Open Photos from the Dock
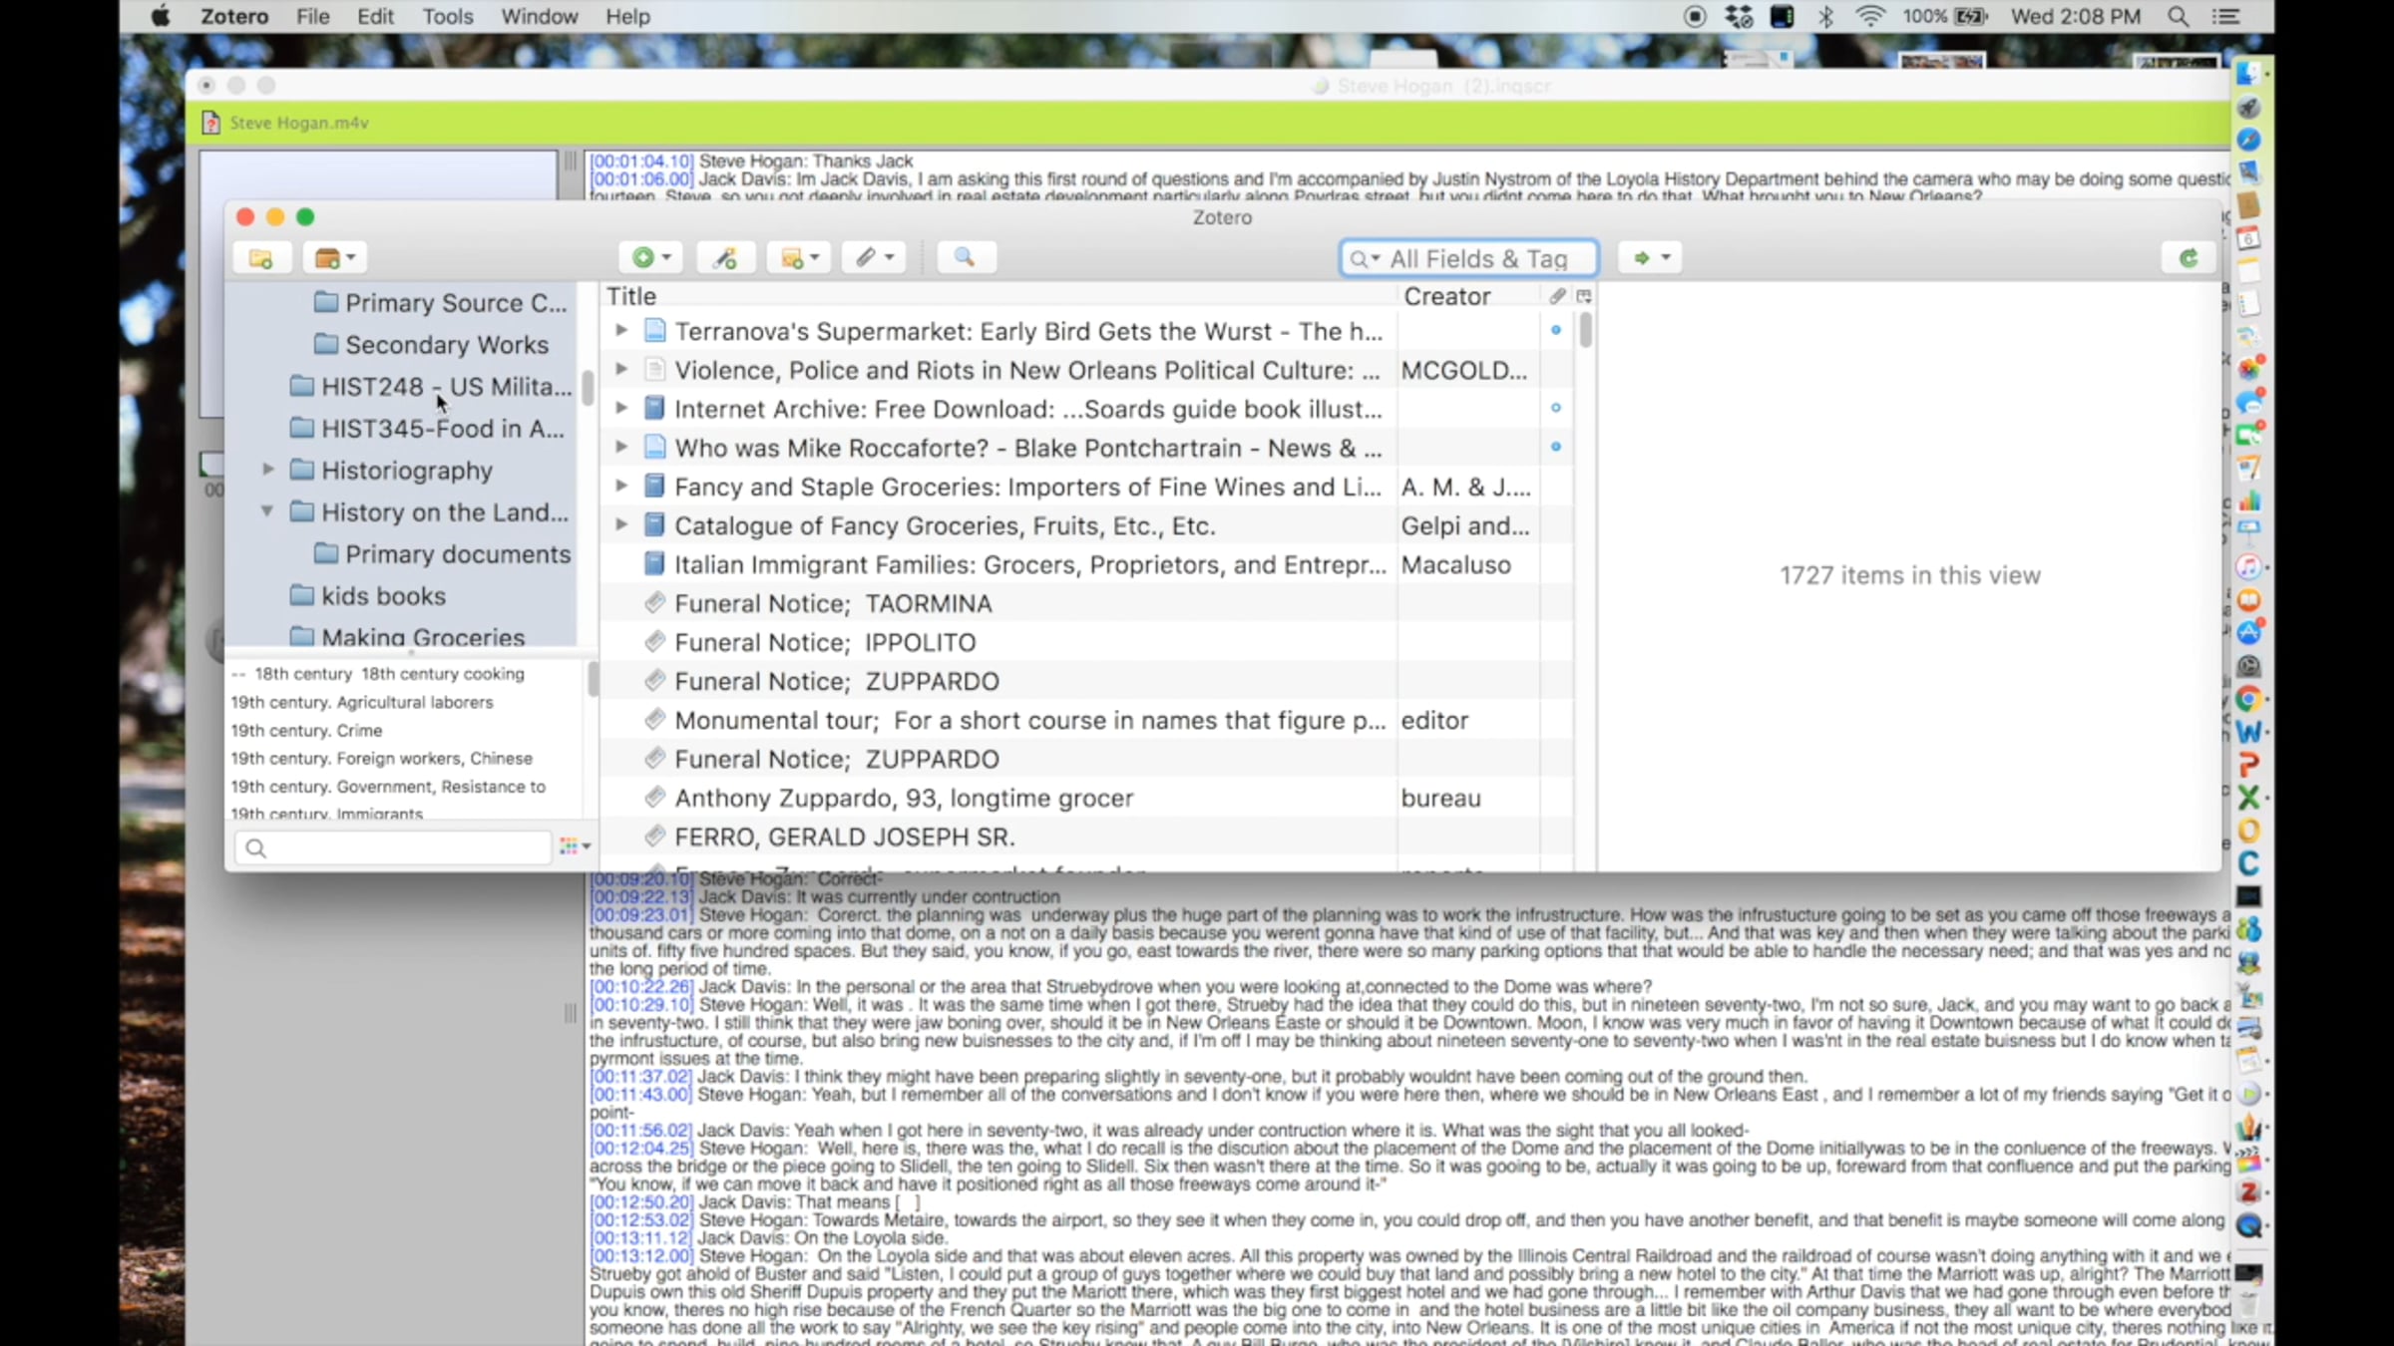The image size is (2394, 1346). pos(2248,370)
